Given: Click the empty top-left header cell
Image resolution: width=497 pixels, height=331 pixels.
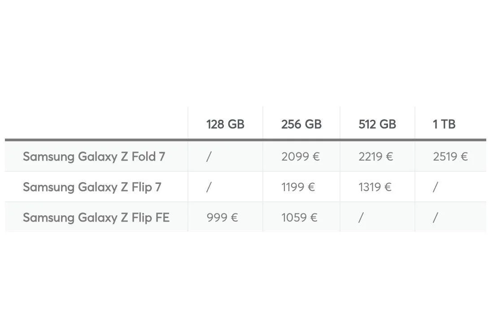Looking at the screenshot, I should click(x=96, y=123).
